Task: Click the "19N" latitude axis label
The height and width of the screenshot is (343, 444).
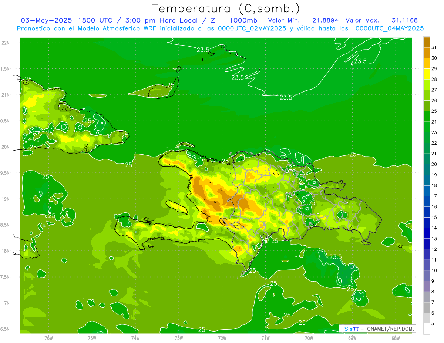Action: click(6, 199)
